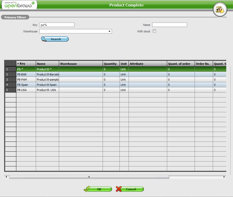Focus the Name filter input field
Image resolution: width=233 pixels, height=197 pixels.
pyautogui.click(x=170, y=25)
